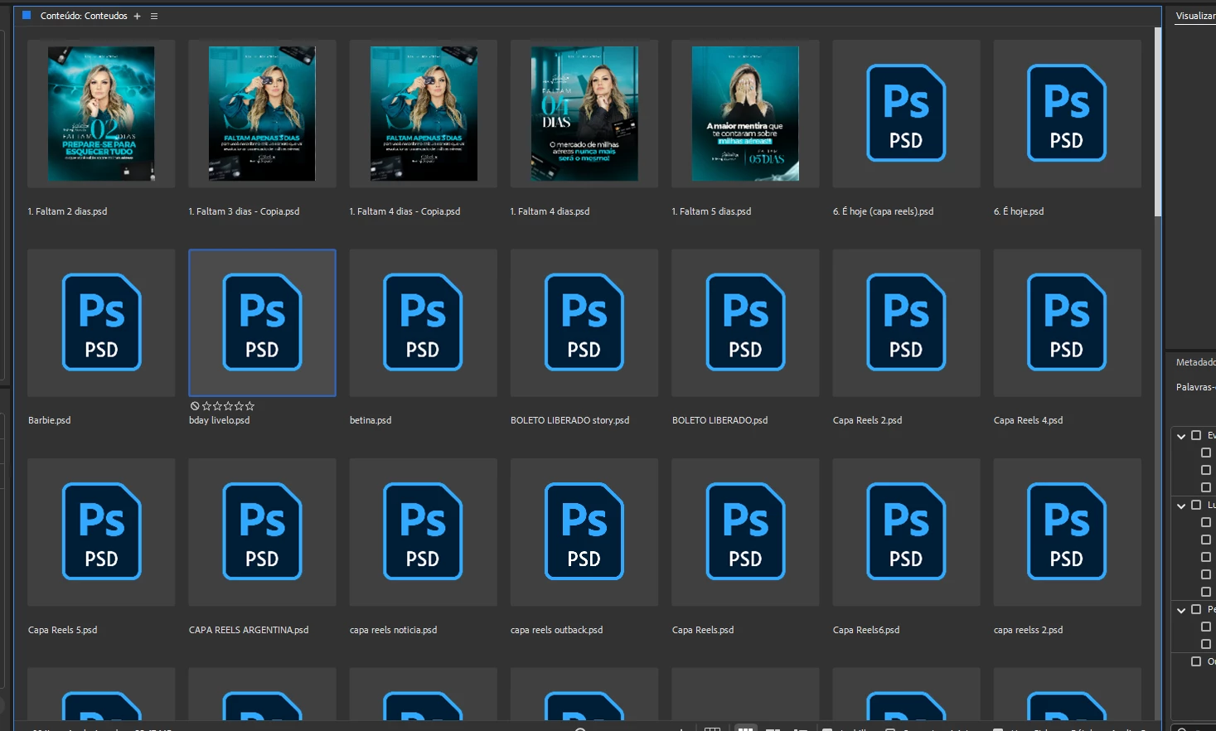Viewport: 1216px width, 731px height.
Task: Open the Metadados panel tab
Action: [x=1195, y=362]
